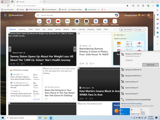Advance carousel with the right arrow
The height and width of the screenshot is (120, 160).
pos(75,49)
